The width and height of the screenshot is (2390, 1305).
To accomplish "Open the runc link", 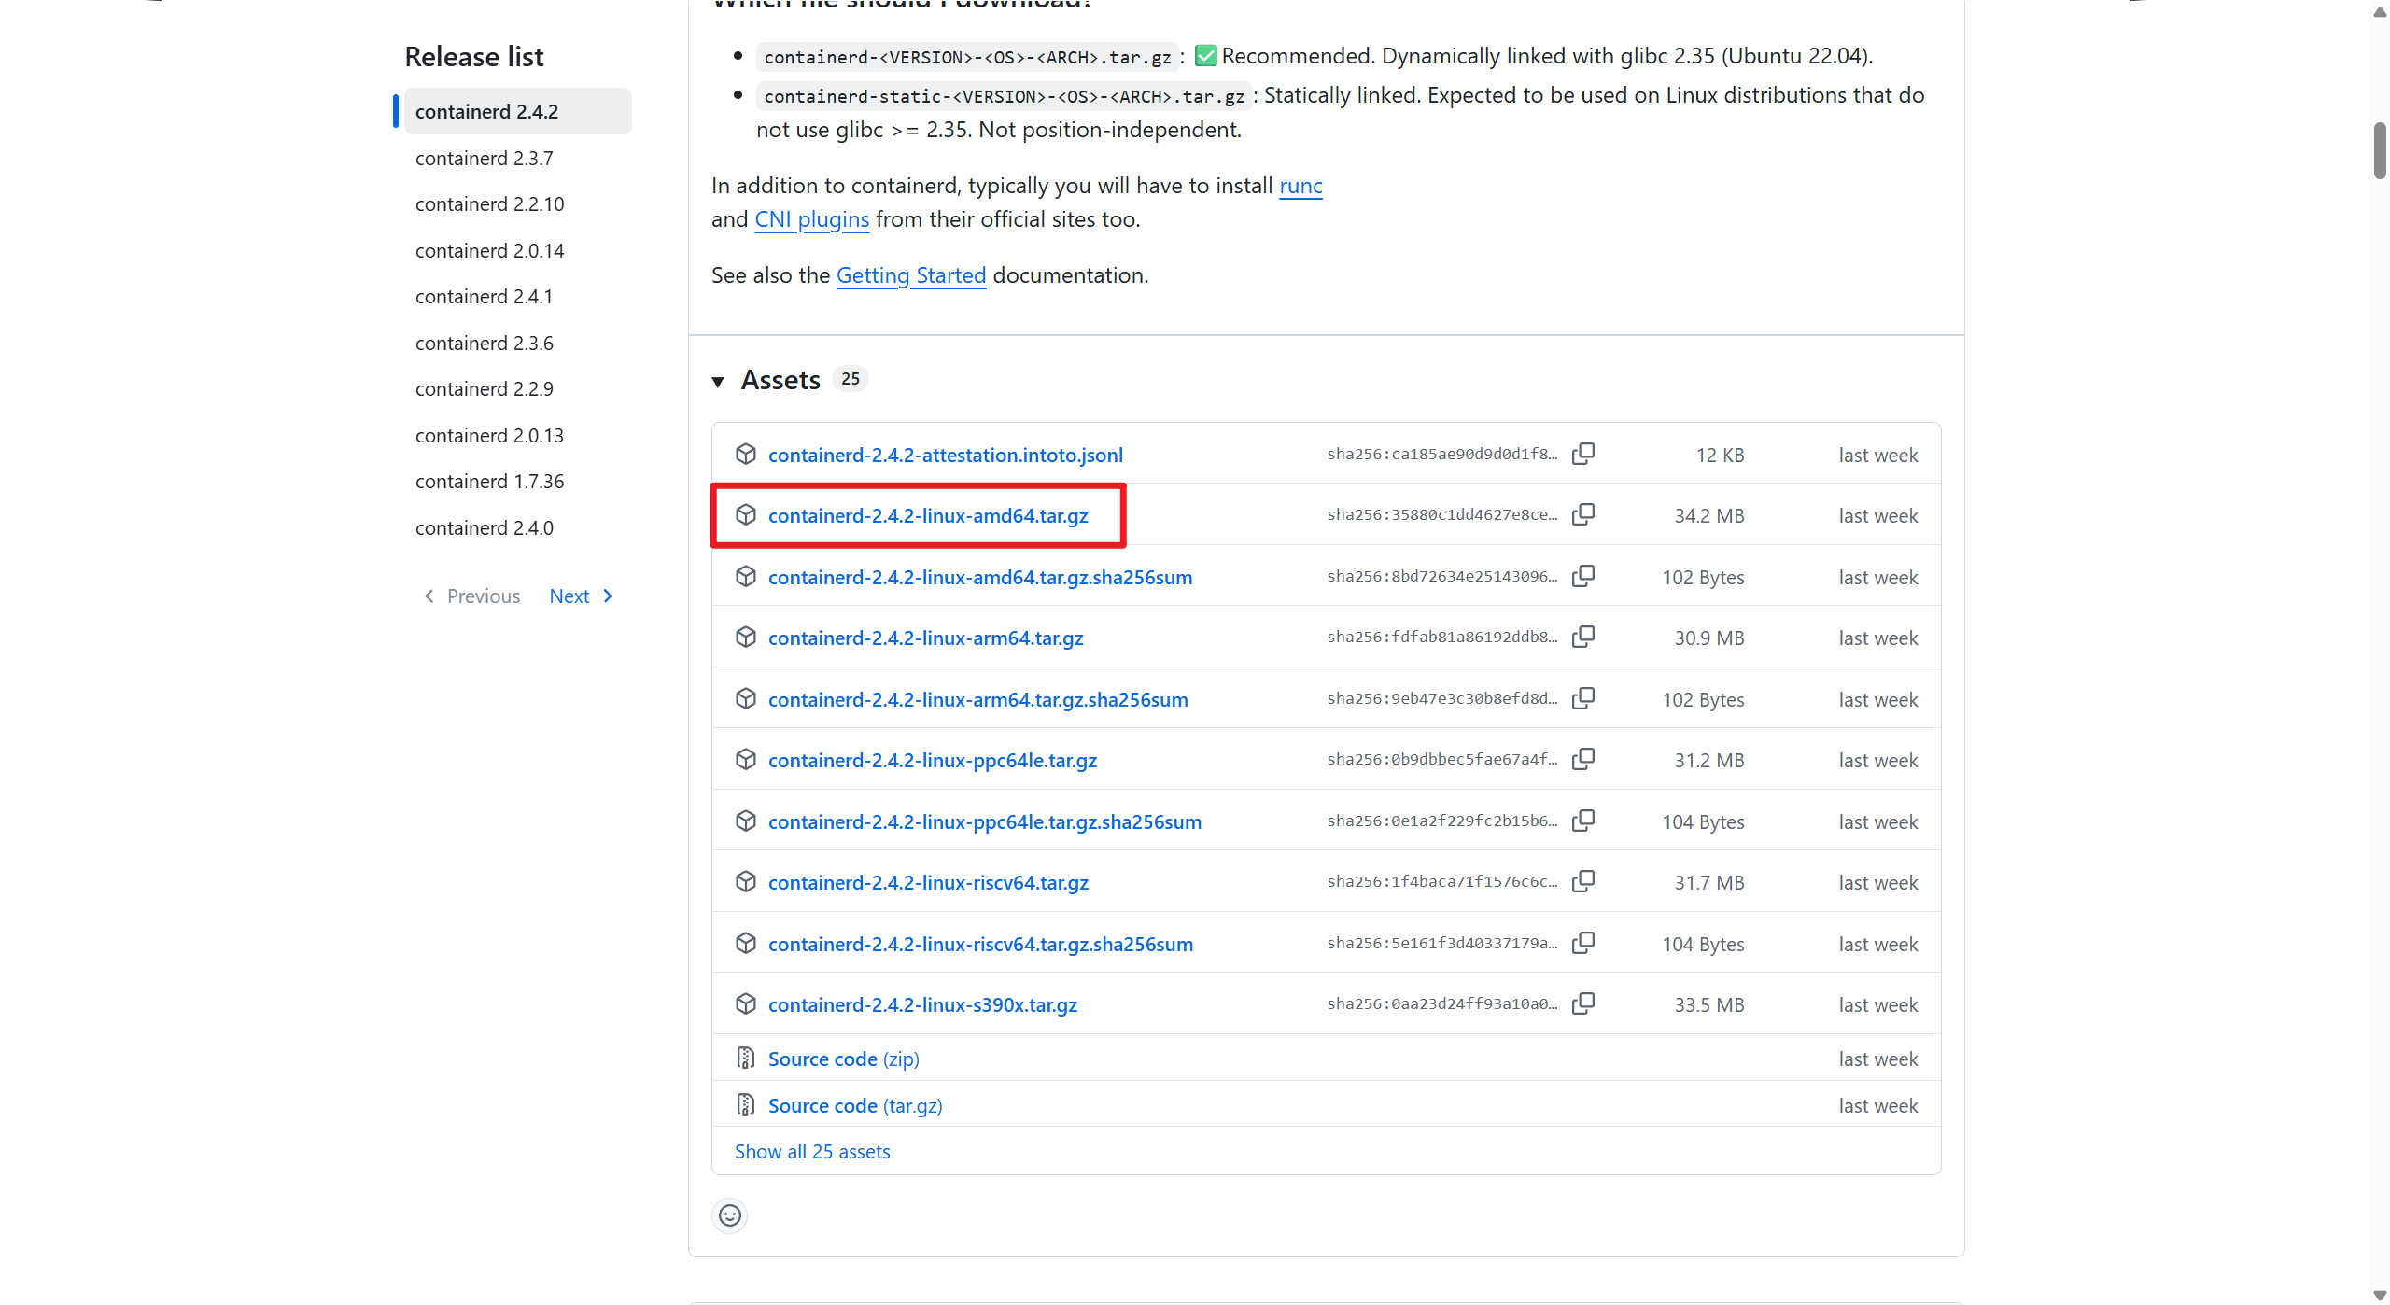I will 1300,186.
